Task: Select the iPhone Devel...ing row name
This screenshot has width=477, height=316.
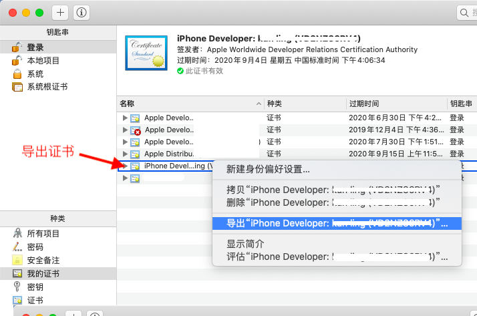Action: [x=178, y=166]
